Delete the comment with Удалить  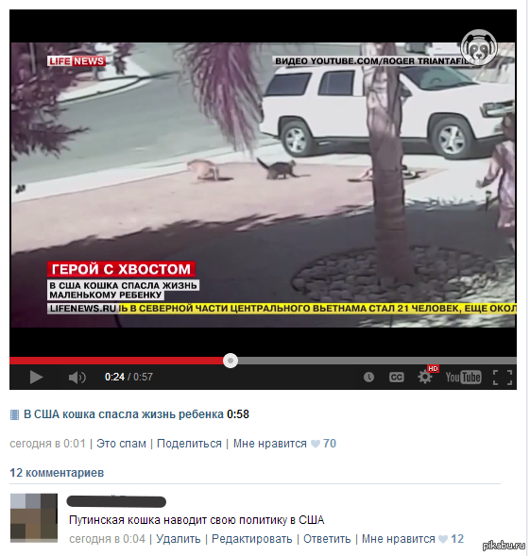pos(179,539)
